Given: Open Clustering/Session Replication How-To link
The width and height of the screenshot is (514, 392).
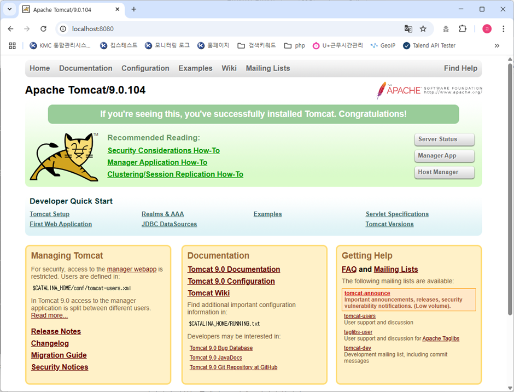Looking at the screenshot, I should [x=176, y=174].
